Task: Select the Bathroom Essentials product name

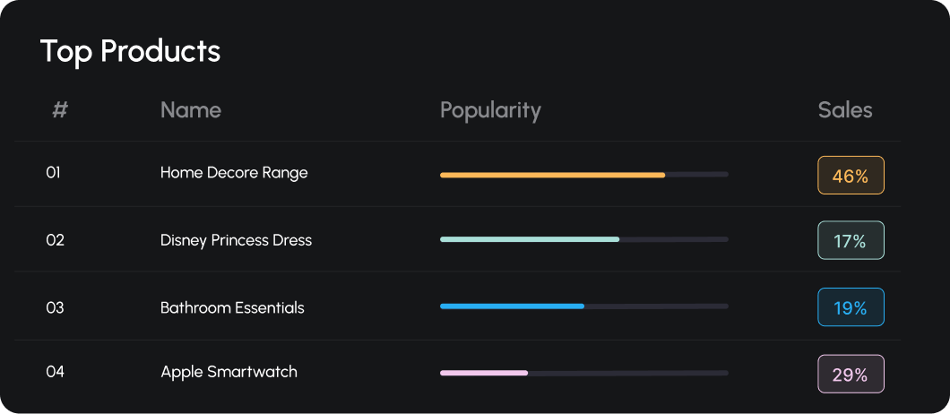Action: point(232,307)
